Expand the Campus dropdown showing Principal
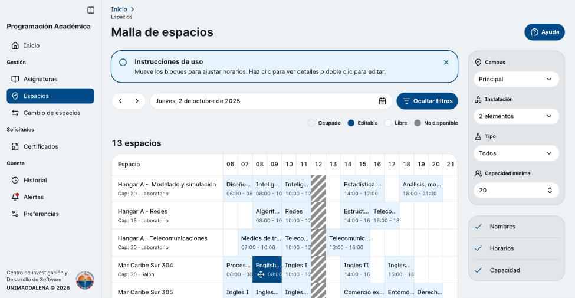 517,79
